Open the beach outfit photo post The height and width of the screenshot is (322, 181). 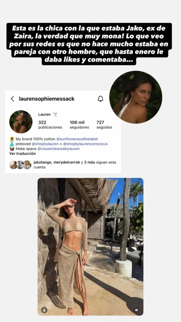point(90,247)
